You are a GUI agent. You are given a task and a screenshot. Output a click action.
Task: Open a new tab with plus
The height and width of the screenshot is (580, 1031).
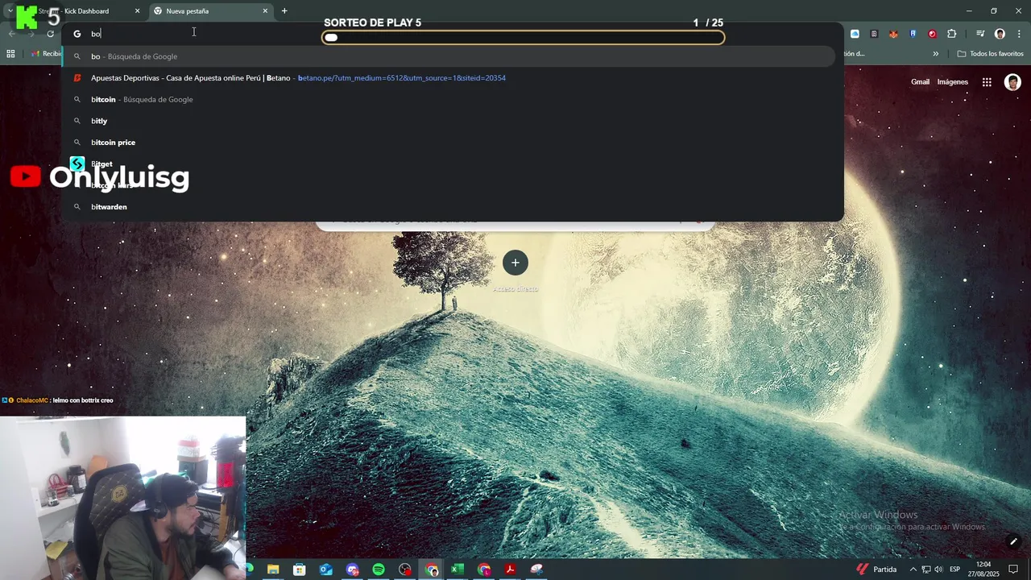pos(284,11)
